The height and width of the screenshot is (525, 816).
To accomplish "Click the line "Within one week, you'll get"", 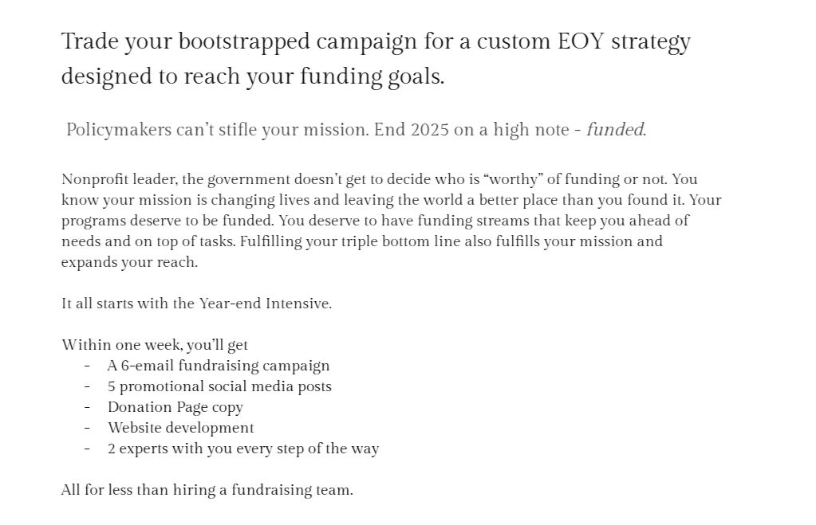I will click(155, 345).
